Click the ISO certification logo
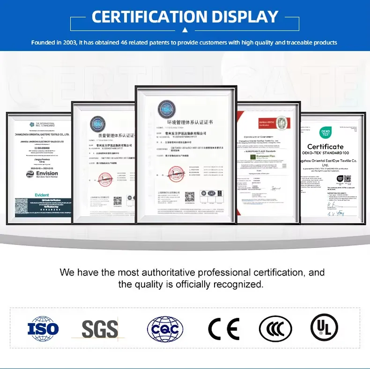Image resolution: width=370 pixels, height=369 pixels. pyautogui.click(x=43, y=329)
